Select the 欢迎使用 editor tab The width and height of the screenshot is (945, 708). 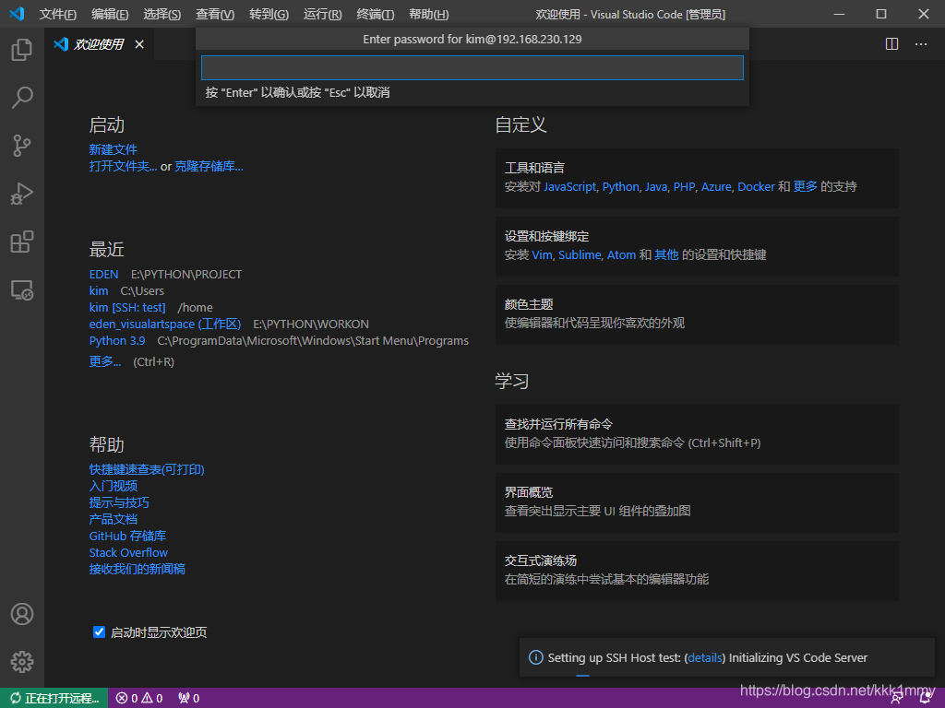[98, 44]
